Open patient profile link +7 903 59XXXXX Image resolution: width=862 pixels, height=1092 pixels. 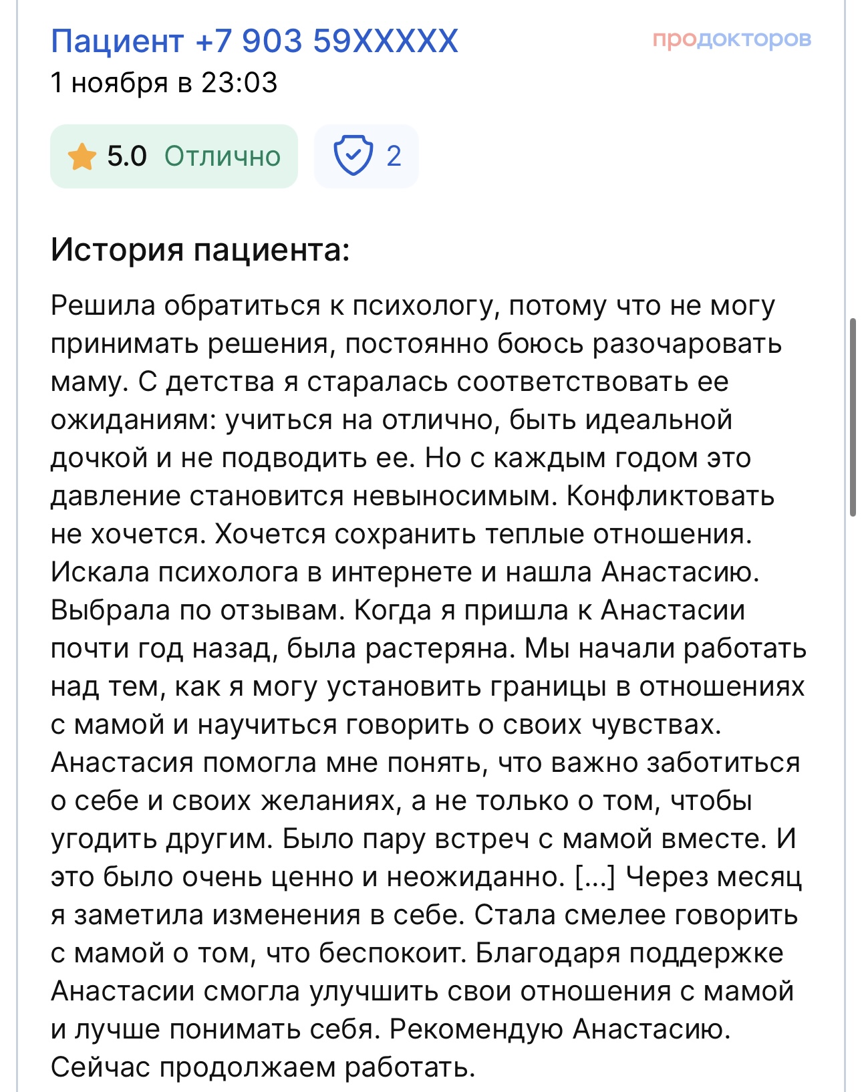(254, 41)
